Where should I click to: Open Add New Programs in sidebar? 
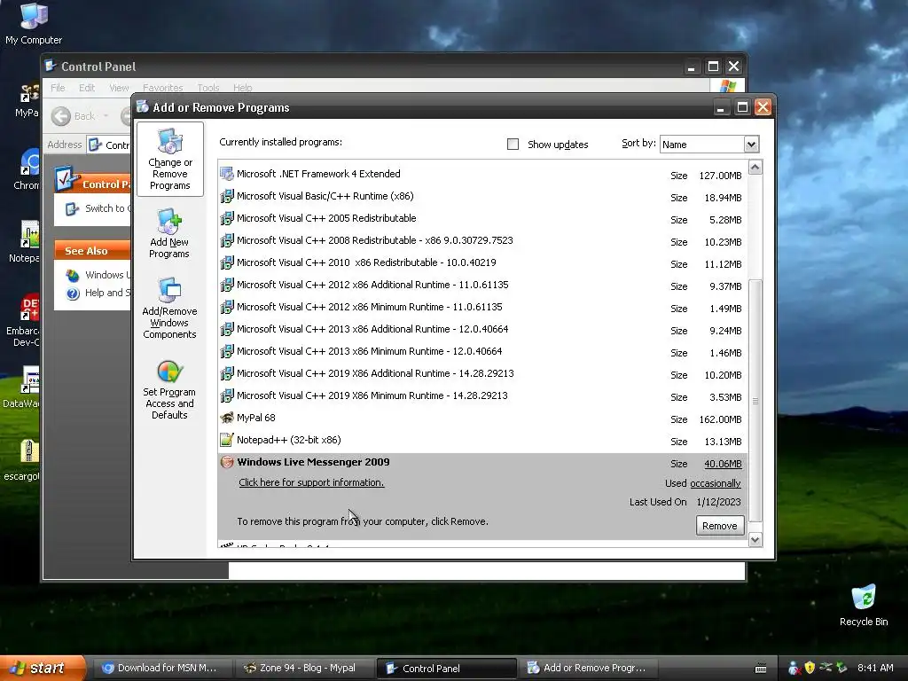169,233
